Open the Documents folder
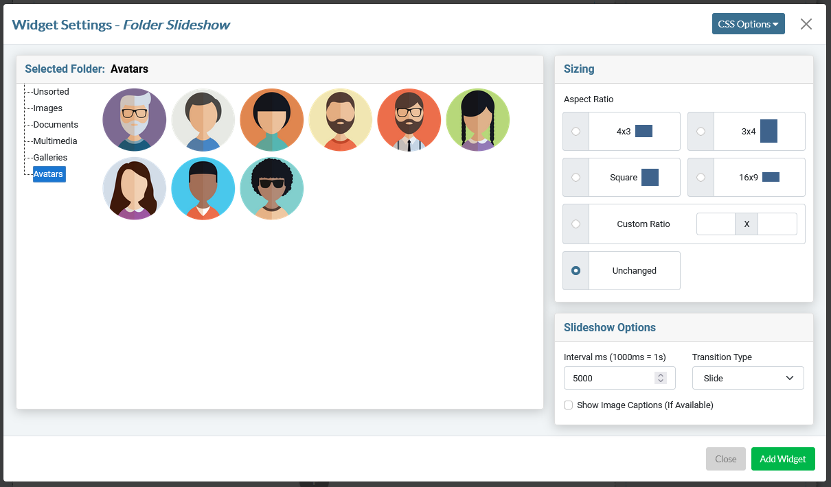Viewport: 831px width, 487px height. click(x=56, y=125)
